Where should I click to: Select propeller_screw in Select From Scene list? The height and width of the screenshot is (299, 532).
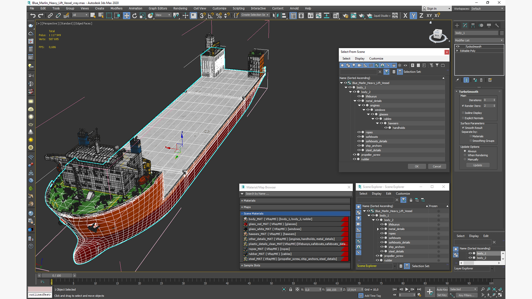[370, 155]
